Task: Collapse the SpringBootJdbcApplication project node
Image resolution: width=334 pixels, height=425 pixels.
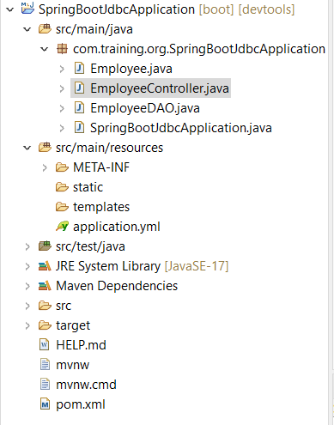Action: (10, 9)
